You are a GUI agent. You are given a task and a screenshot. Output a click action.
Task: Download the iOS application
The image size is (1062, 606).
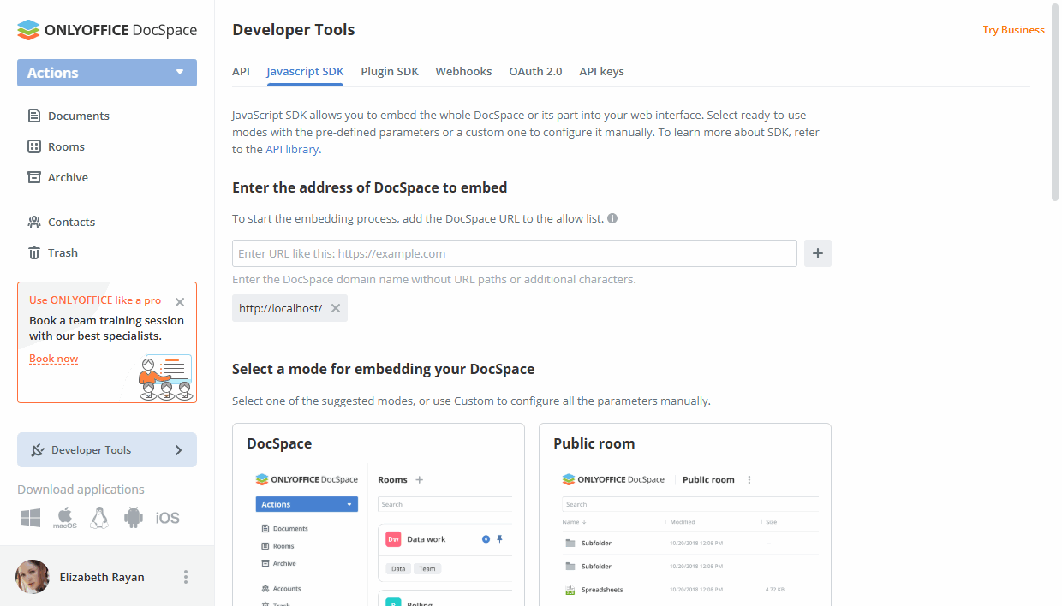[168, 518]
